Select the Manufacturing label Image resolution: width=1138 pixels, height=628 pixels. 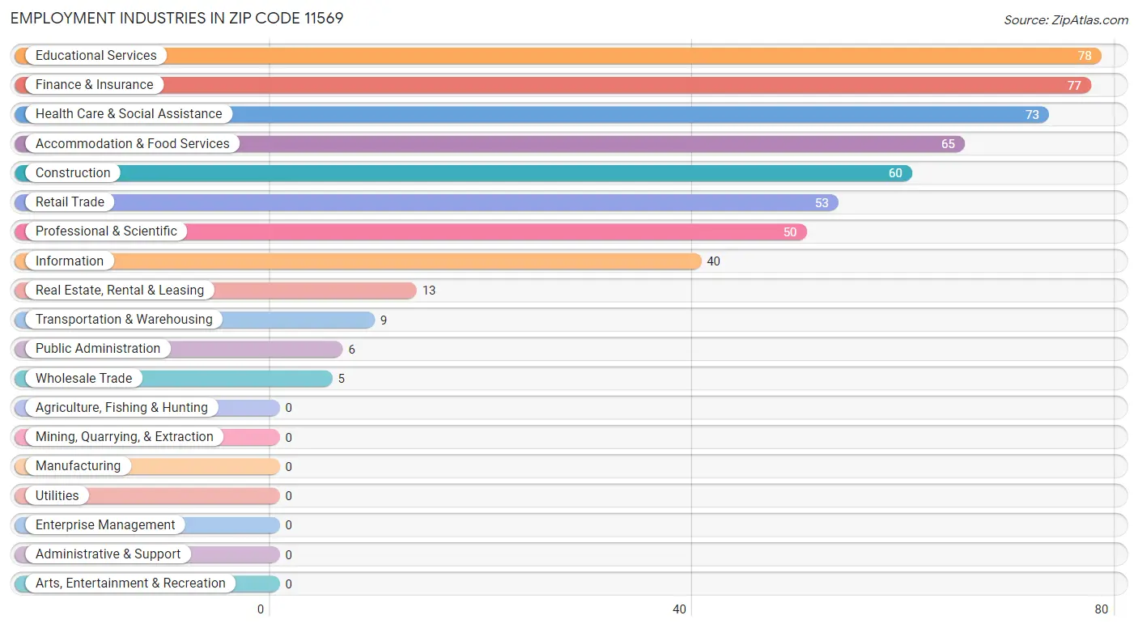click(78, 466)
